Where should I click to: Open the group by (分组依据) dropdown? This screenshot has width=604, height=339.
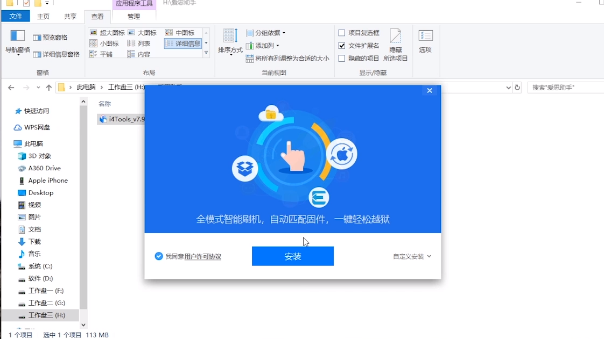tap(266, 33)
